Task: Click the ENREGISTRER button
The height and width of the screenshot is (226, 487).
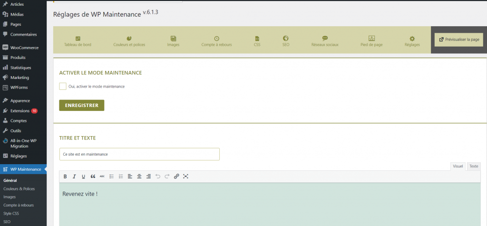Action: click(x=82, y=105)
